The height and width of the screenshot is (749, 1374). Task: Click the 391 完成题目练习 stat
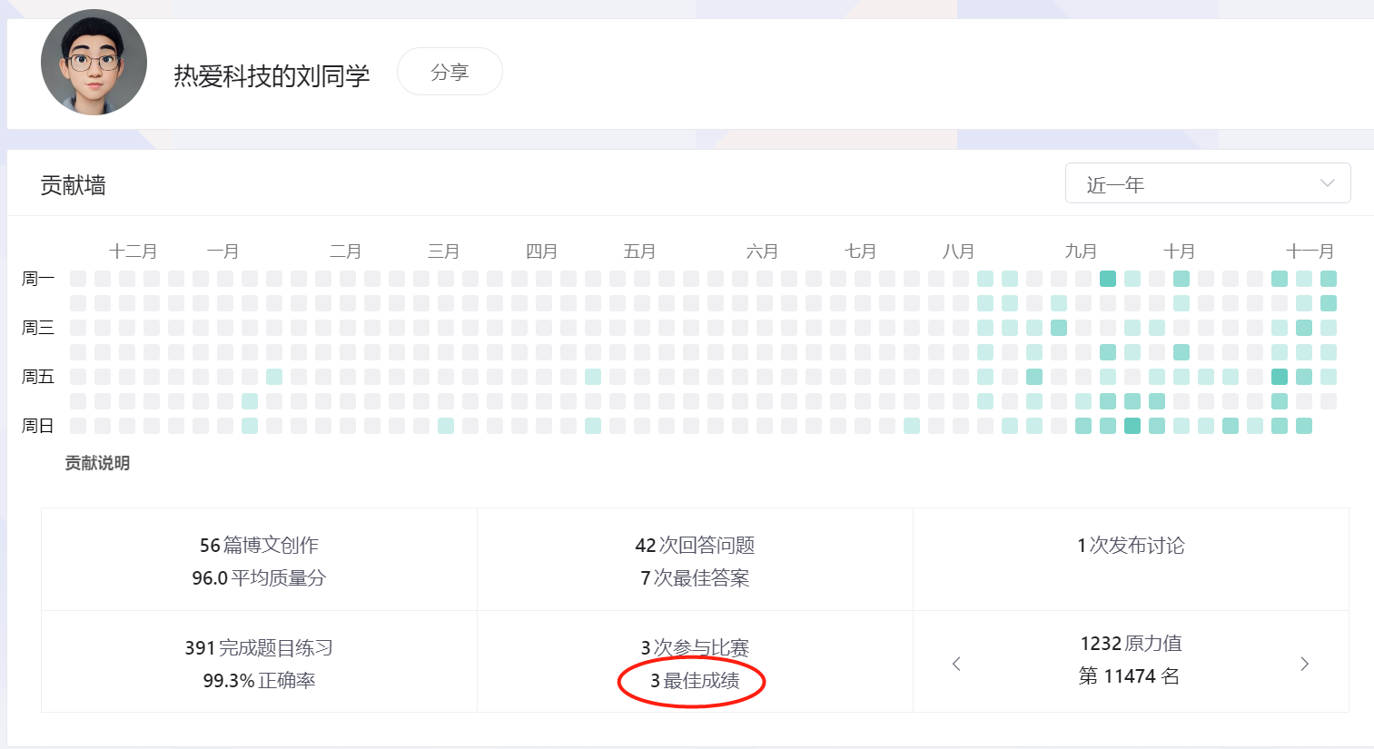coord(259,647)
